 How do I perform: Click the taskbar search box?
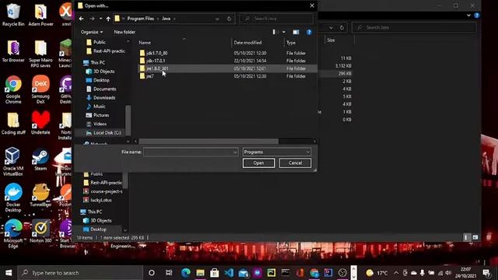coord(80,273)
